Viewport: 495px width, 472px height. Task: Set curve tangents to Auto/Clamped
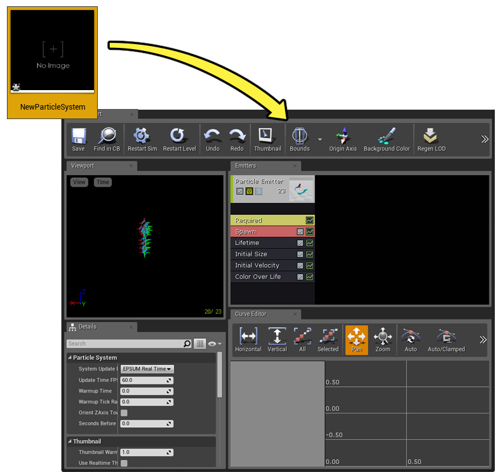[x=446, y=340]
